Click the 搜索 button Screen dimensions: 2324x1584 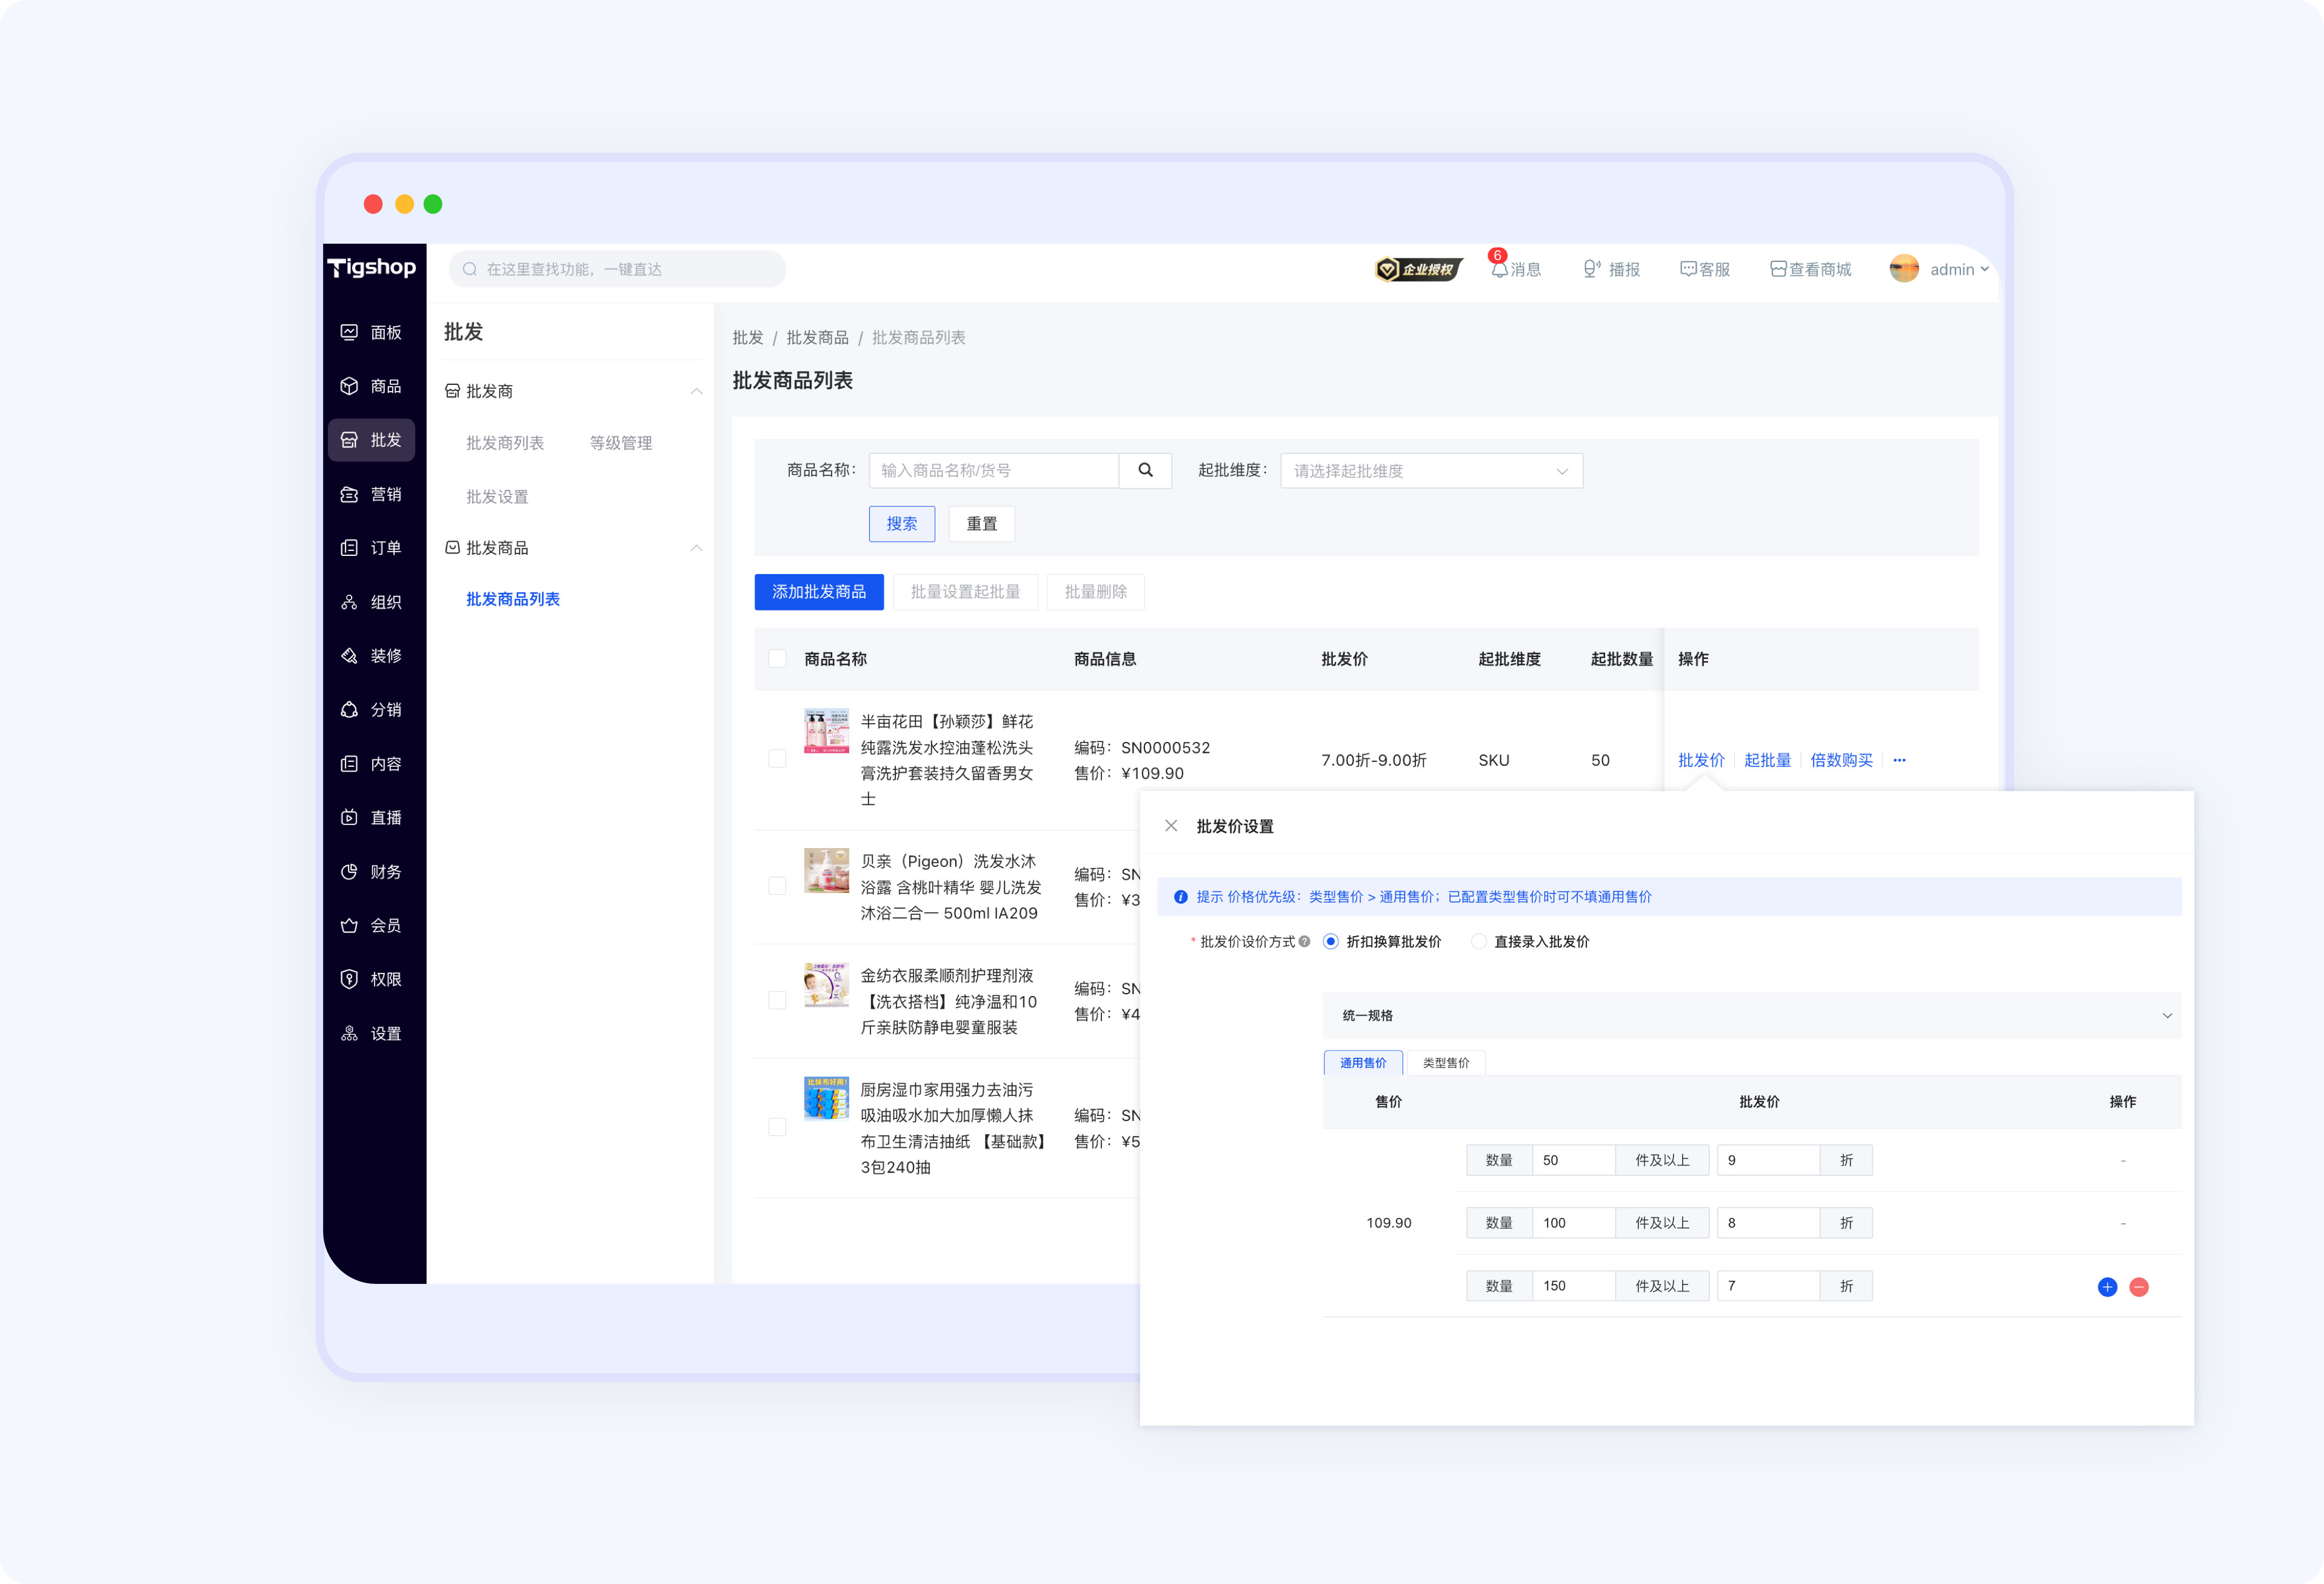tap(902, 524)
